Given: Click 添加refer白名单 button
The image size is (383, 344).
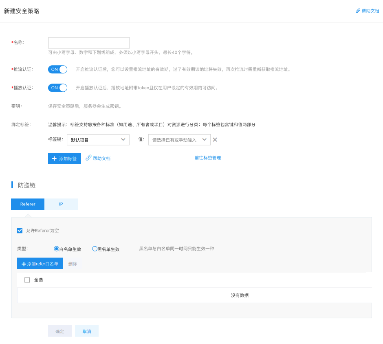Looking at the screenshot, I should point(40,263).
